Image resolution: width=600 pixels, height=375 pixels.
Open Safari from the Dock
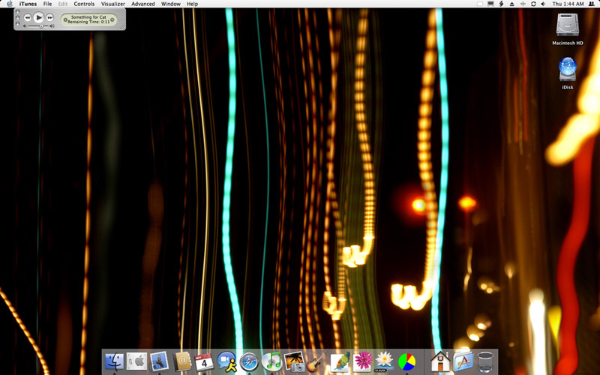click(x=249, y=361)
